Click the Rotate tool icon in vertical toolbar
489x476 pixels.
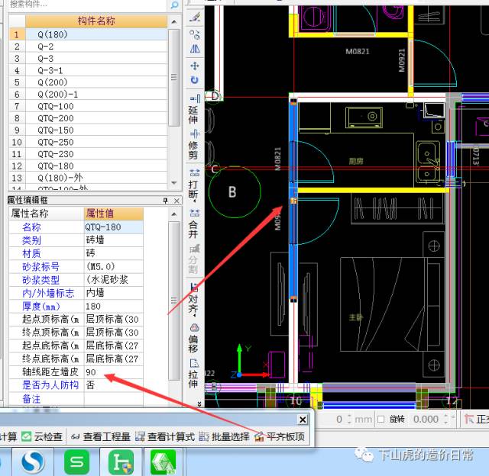click(194, 80)
